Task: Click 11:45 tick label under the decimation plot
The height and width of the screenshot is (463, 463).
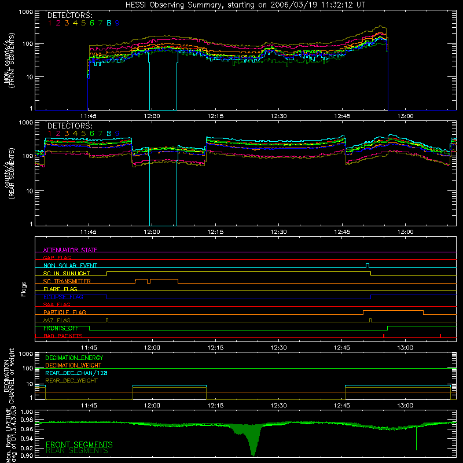Action: point(89,406)
